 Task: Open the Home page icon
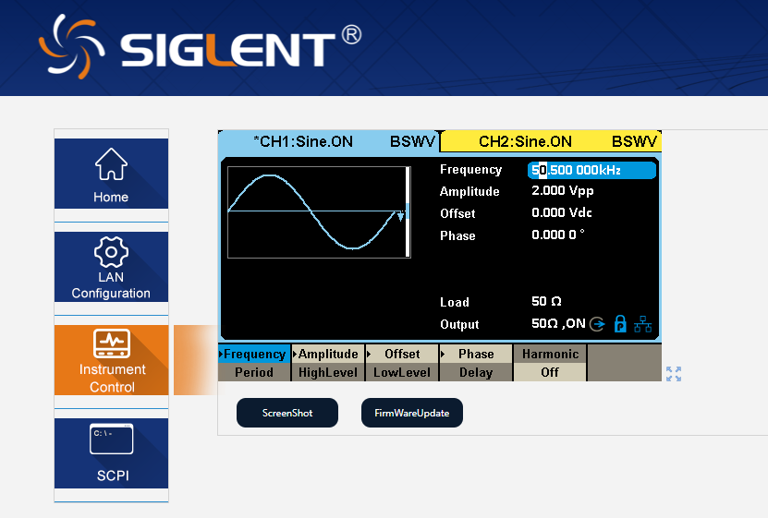111,165
